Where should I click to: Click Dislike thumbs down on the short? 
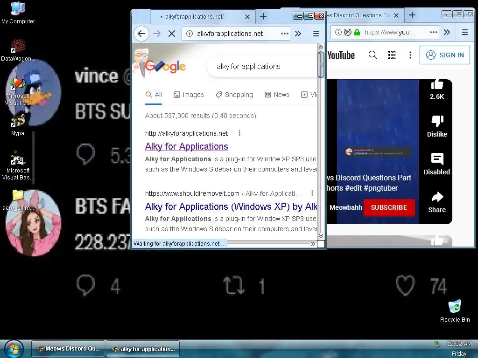pos(437,121)
